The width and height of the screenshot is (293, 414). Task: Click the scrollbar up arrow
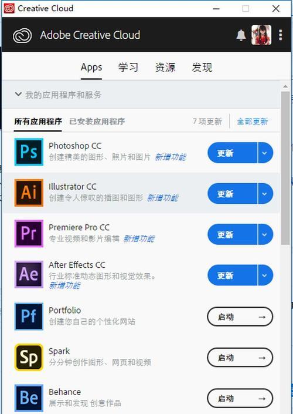click(285, 86)
